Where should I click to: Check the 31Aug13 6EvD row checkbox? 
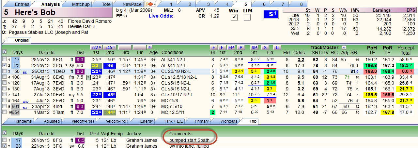point(4,77)
